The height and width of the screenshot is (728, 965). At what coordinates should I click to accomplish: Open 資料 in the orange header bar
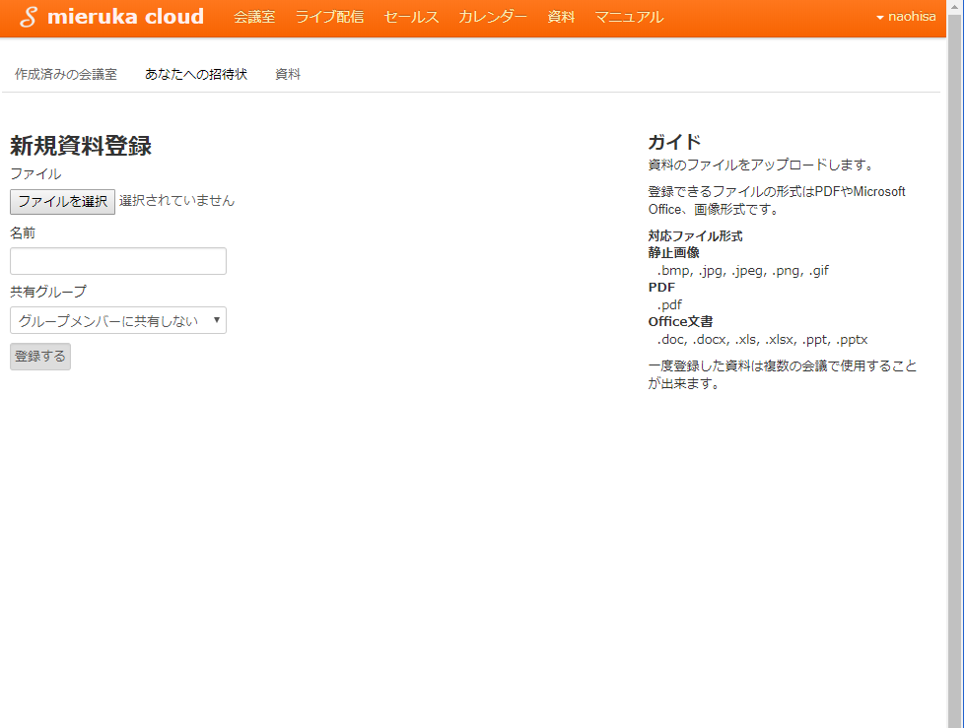click(x=561, y=17)
